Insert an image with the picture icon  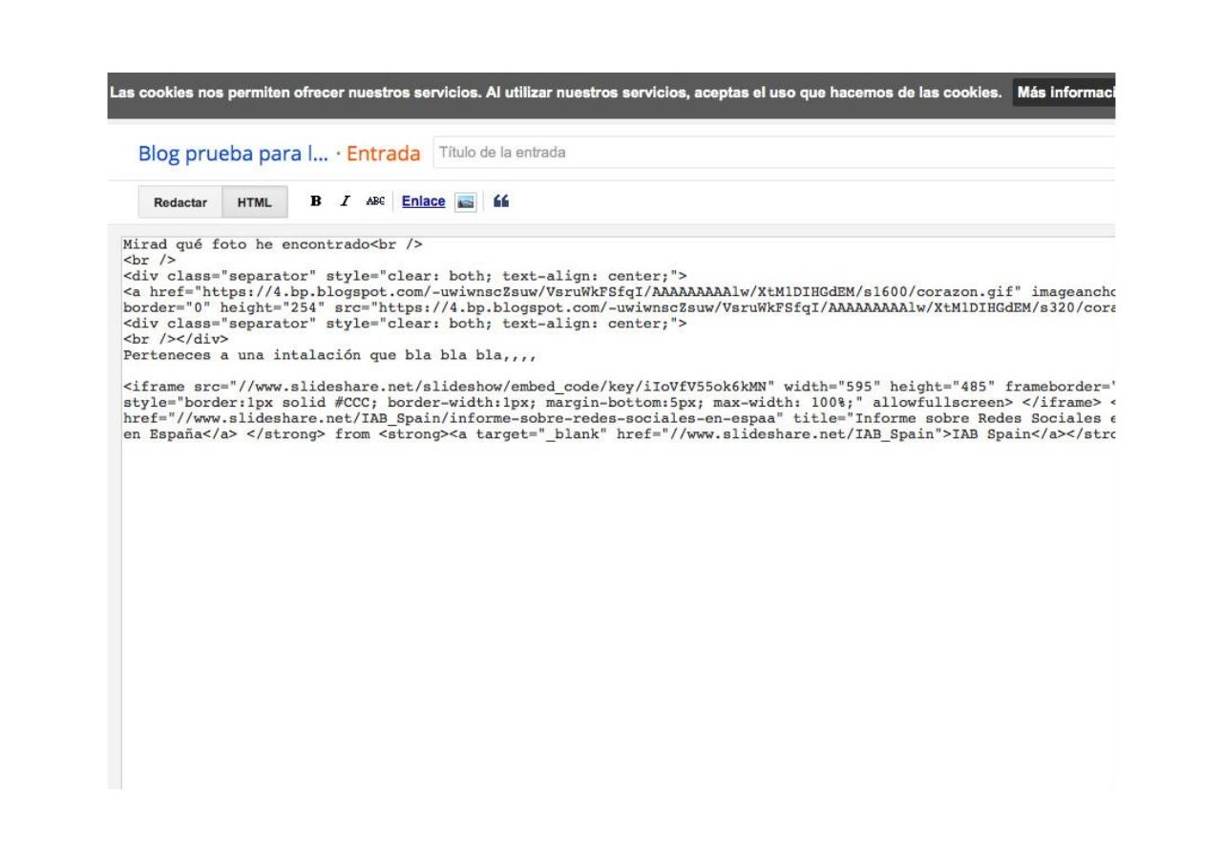465,202
